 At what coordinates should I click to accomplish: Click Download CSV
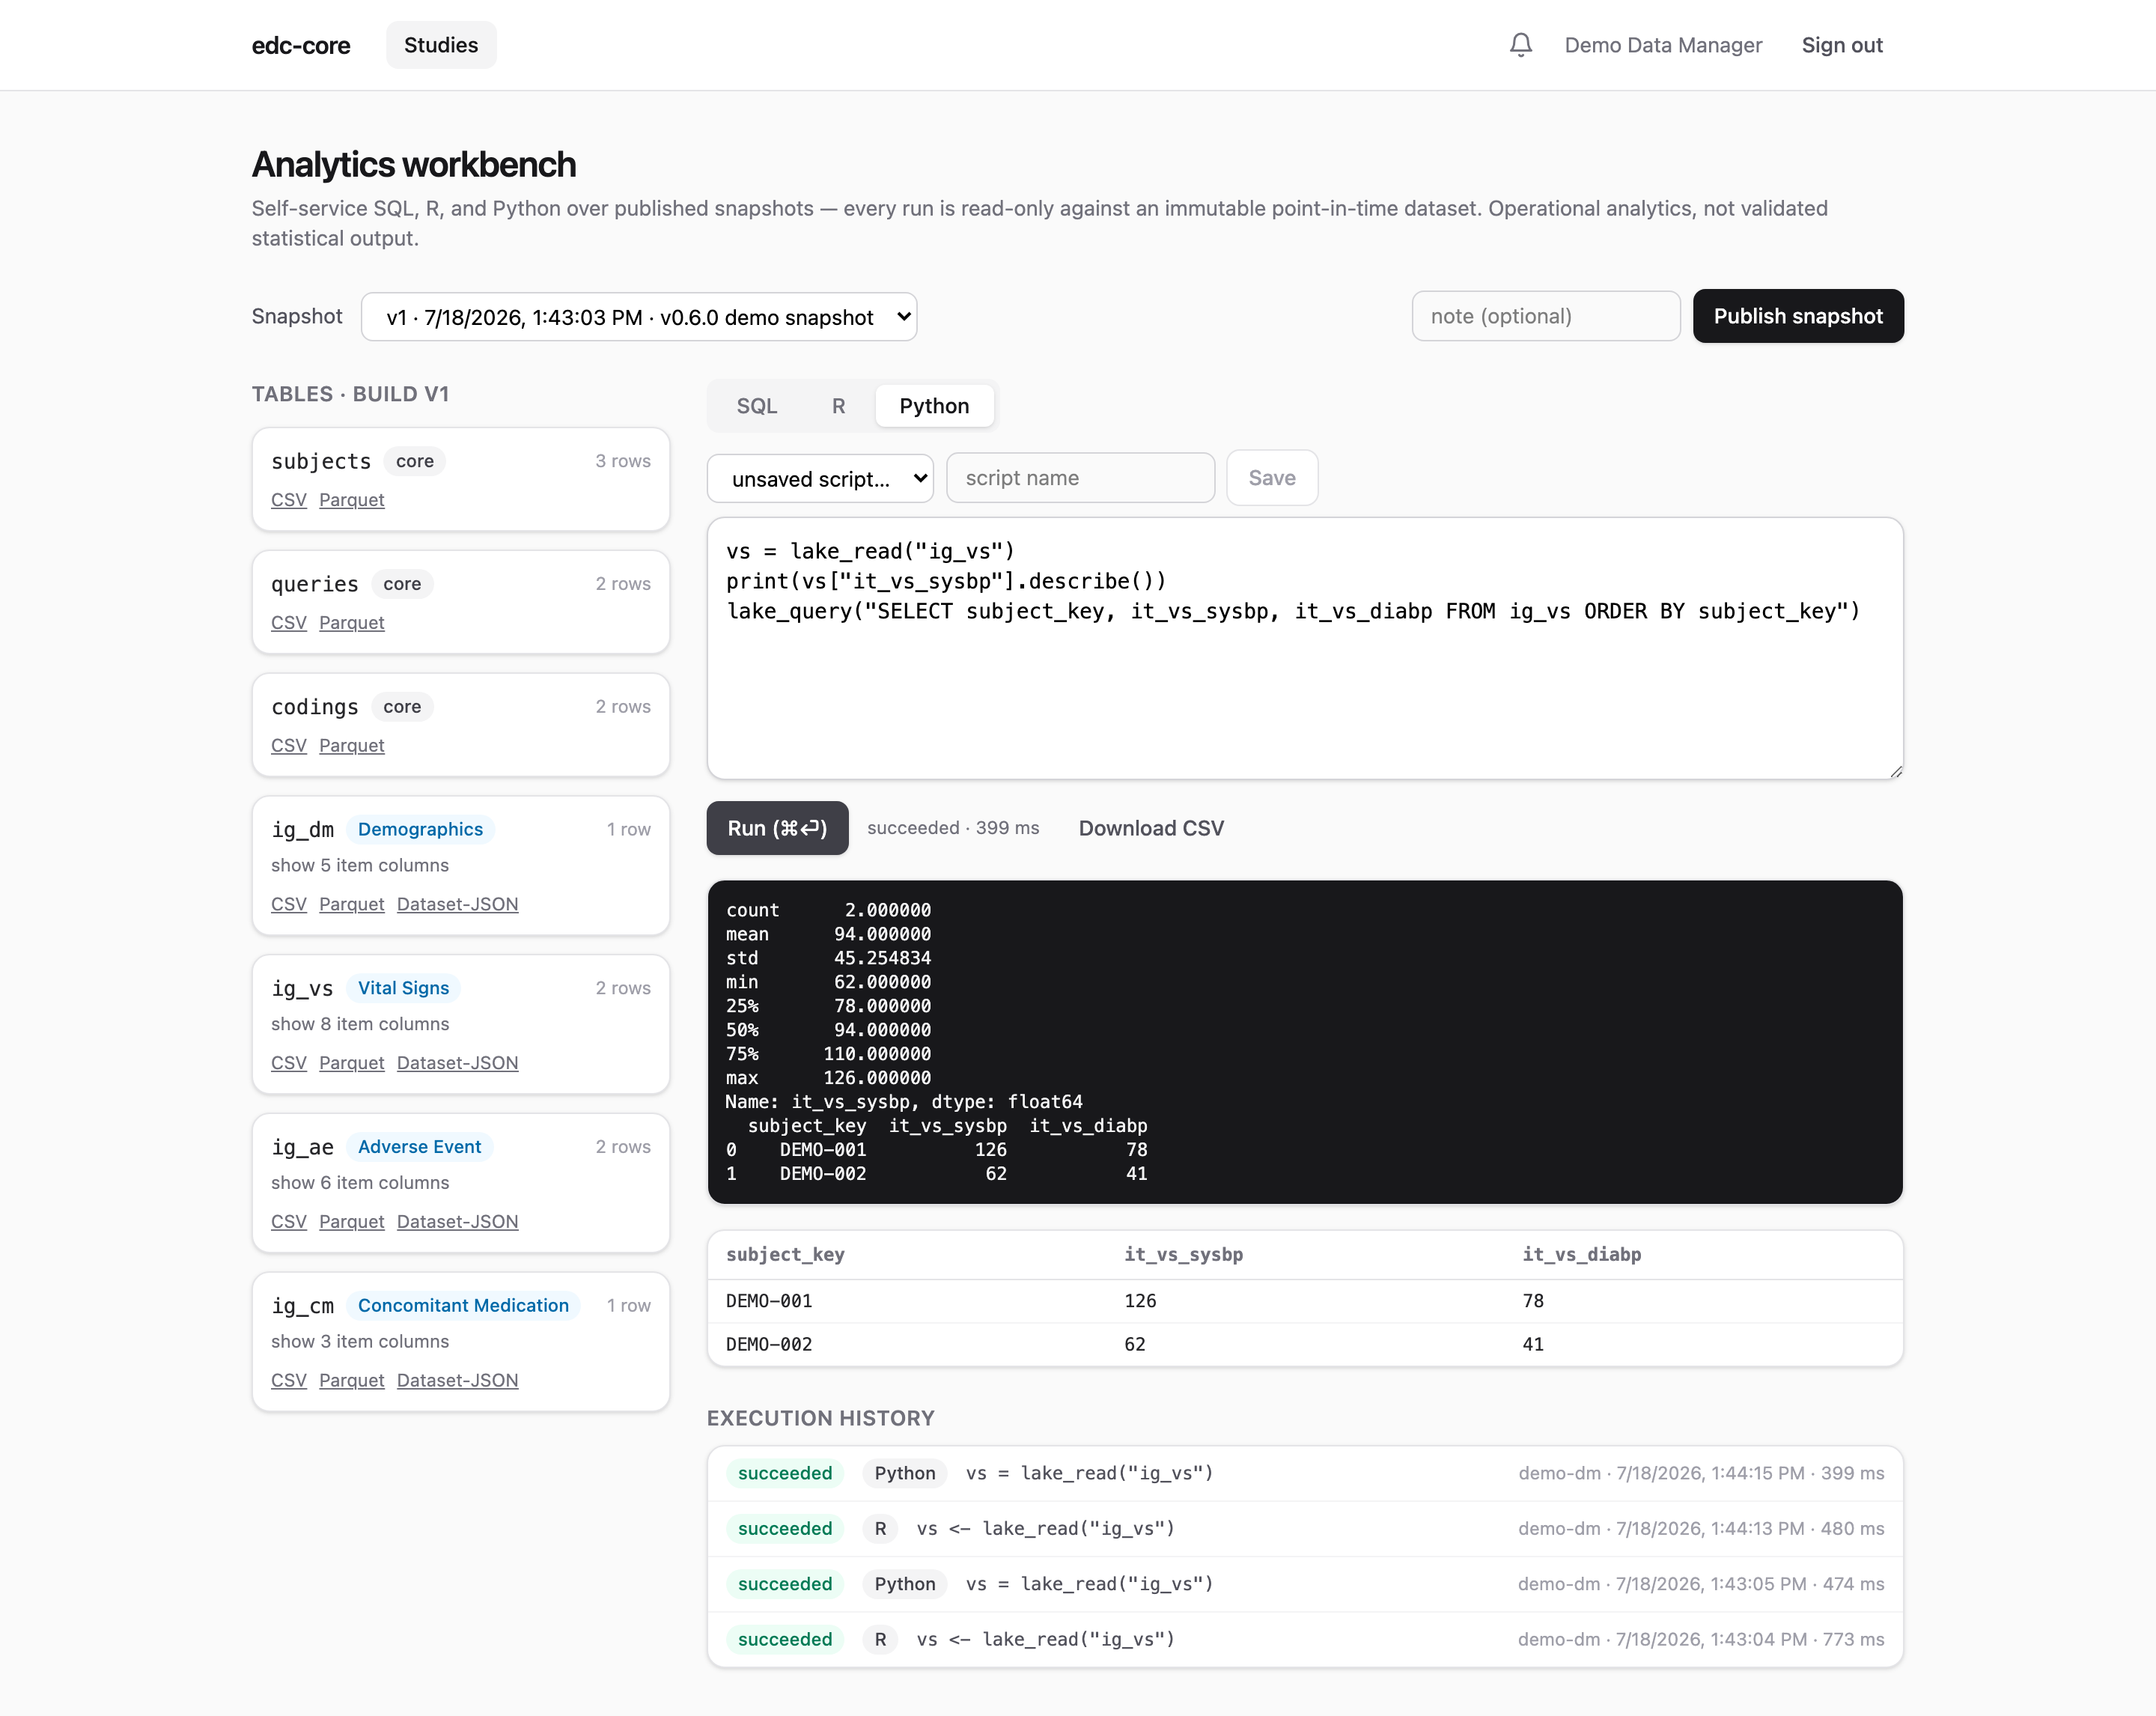1151,828
